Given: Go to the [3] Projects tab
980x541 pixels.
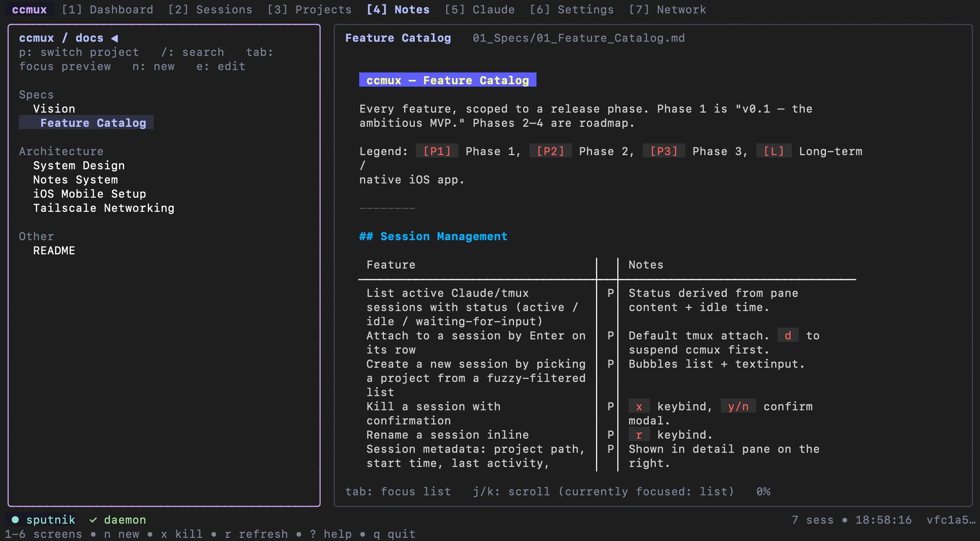Looking at the screenshot, I should 310,9.
